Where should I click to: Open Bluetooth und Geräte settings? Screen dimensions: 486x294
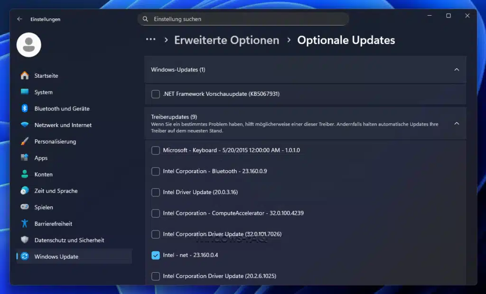pos(24,109)
